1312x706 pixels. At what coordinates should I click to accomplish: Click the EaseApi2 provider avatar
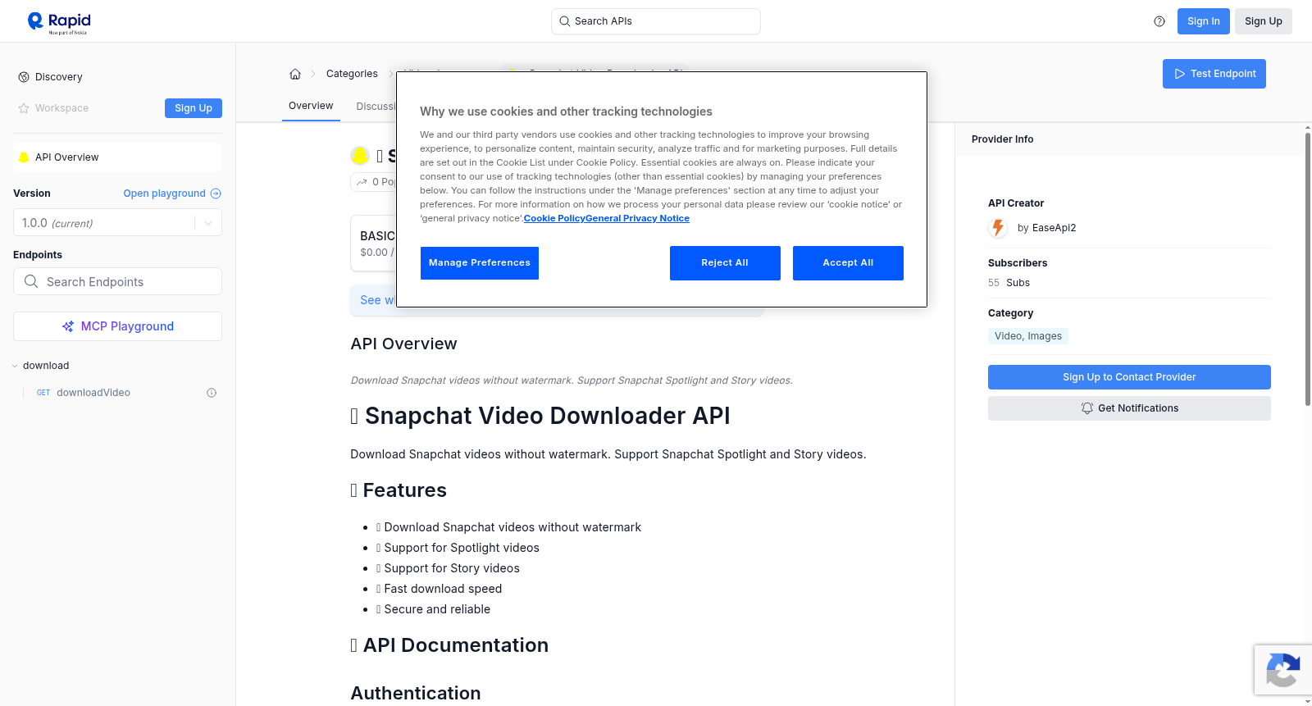998,228
